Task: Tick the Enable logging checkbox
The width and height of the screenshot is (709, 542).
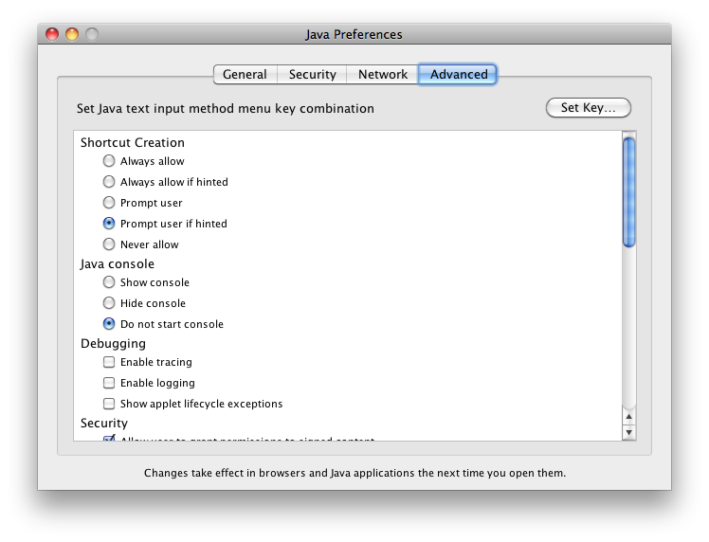Action: pos(109,383)
